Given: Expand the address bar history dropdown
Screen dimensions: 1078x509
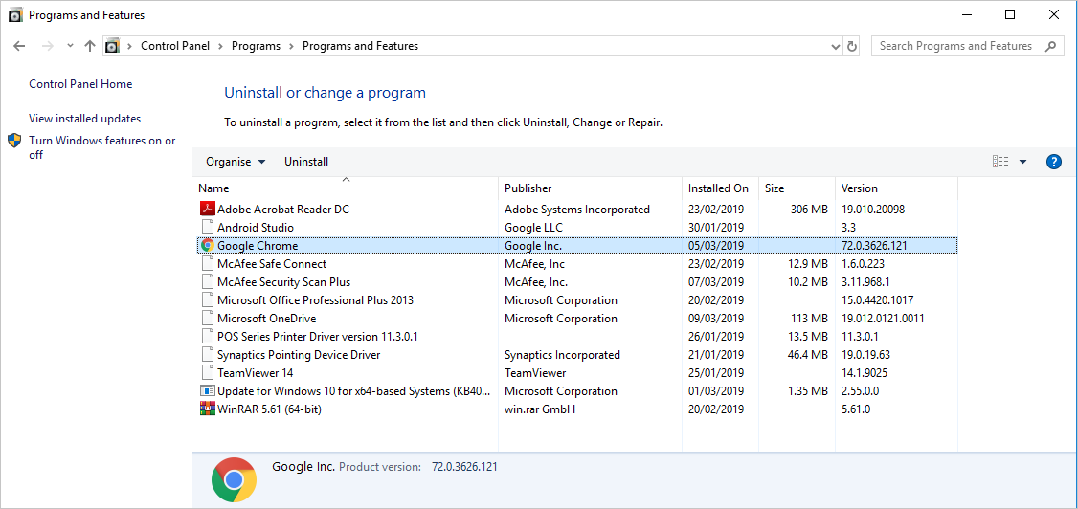Looking at the screenshot, I should [835, 46].
